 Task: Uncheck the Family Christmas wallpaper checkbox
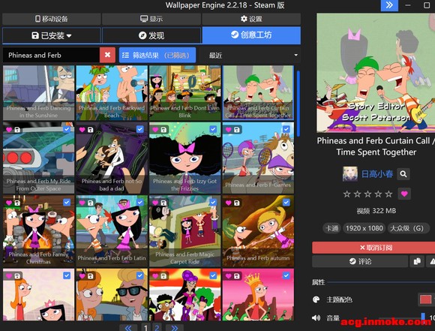(67, 202)
